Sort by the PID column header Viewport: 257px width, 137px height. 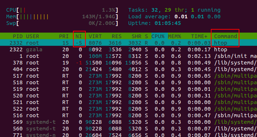[x=18, y=36]
